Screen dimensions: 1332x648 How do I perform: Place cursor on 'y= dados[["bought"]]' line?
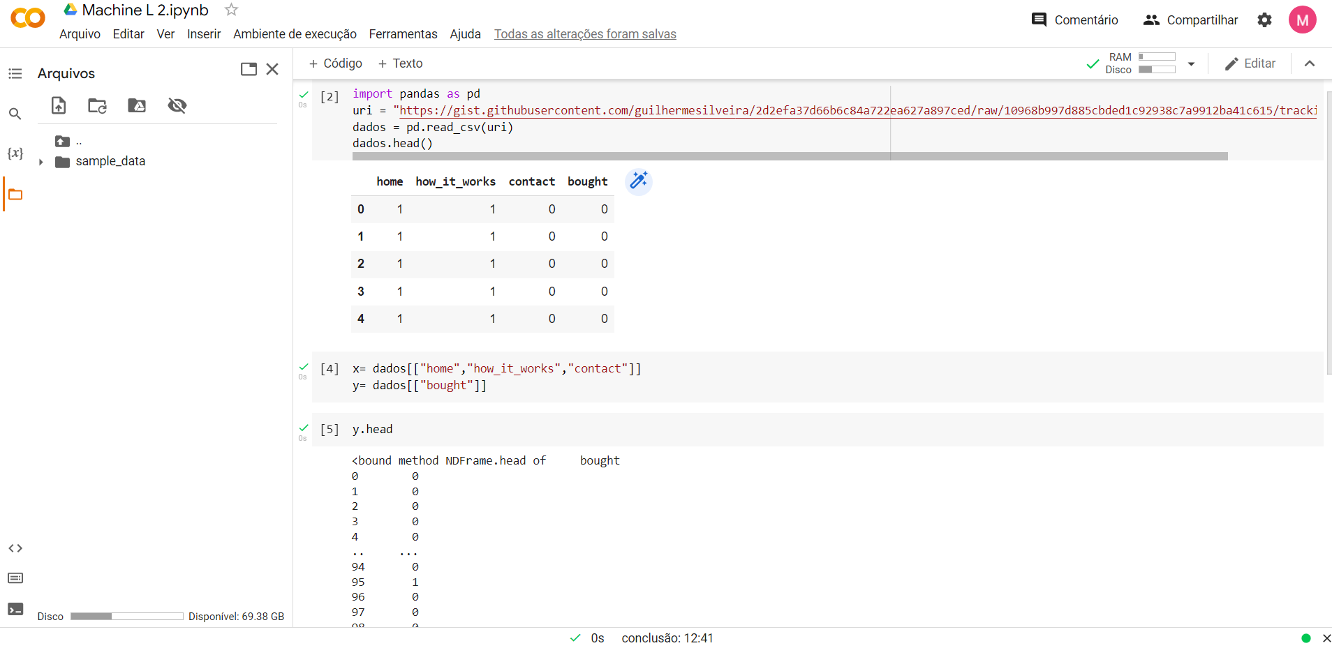[420, 385]
